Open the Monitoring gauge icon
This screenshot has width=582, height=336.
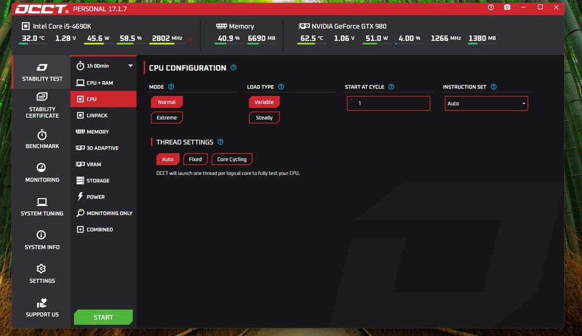[x=41, y=168]
